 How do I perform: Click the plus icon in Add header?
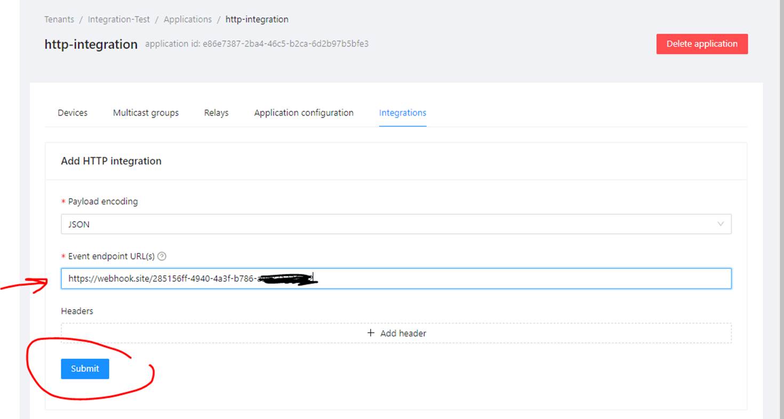pyautogui.click(x=371, y=333)
